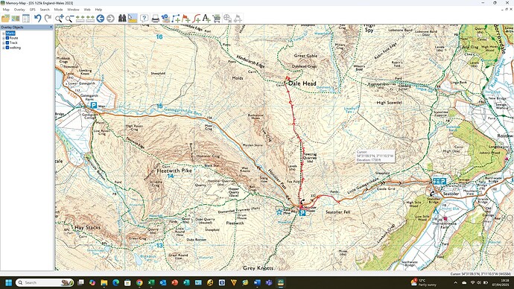Close the Overlay Objects panel
Viewport: 514px width, 289px height.
(51, 28)
